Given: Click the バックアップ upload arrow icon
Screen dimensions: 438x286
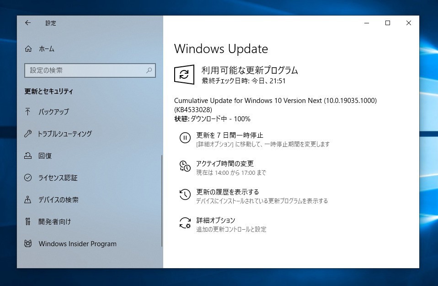Looking at the screenshot, I should [x=27, y=112].
